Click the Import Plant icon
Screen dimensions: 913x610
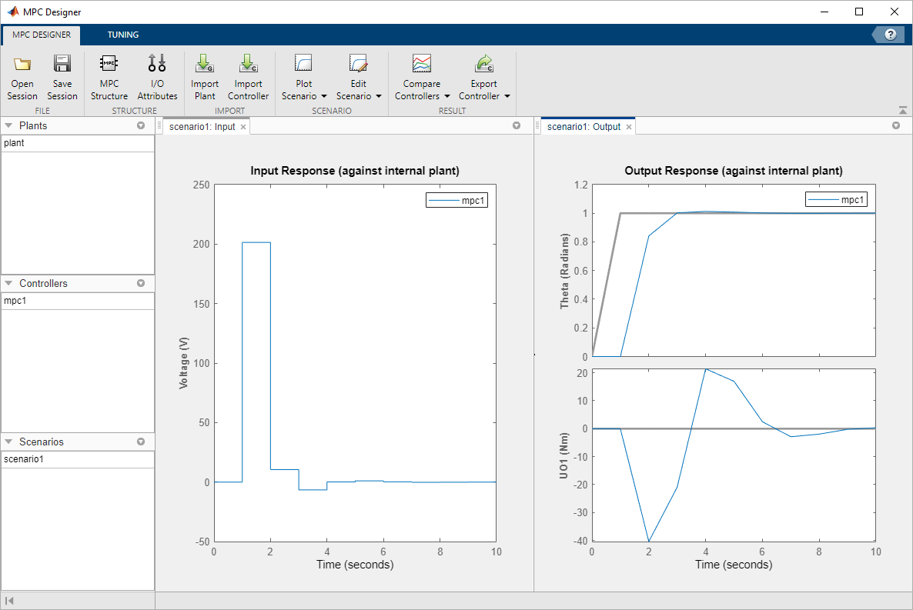coord(204,63)
